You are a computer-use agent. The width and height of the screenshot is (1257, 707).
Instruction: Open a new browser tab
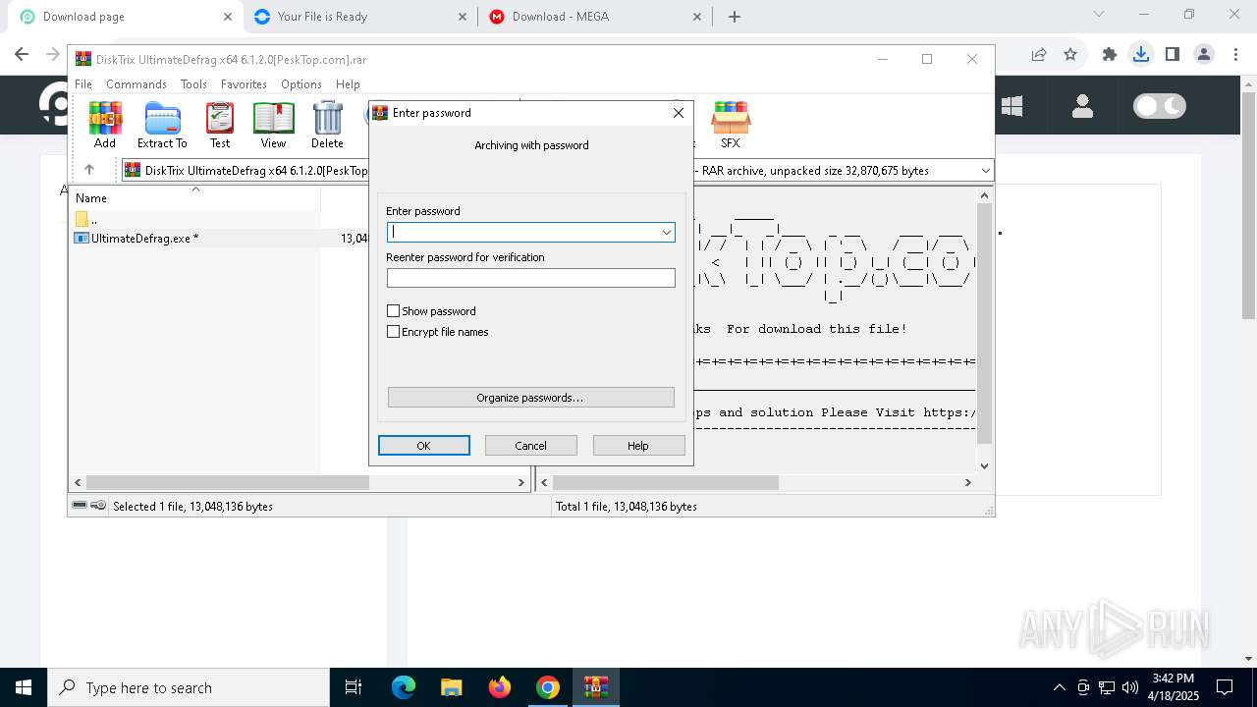coord(735,17)
